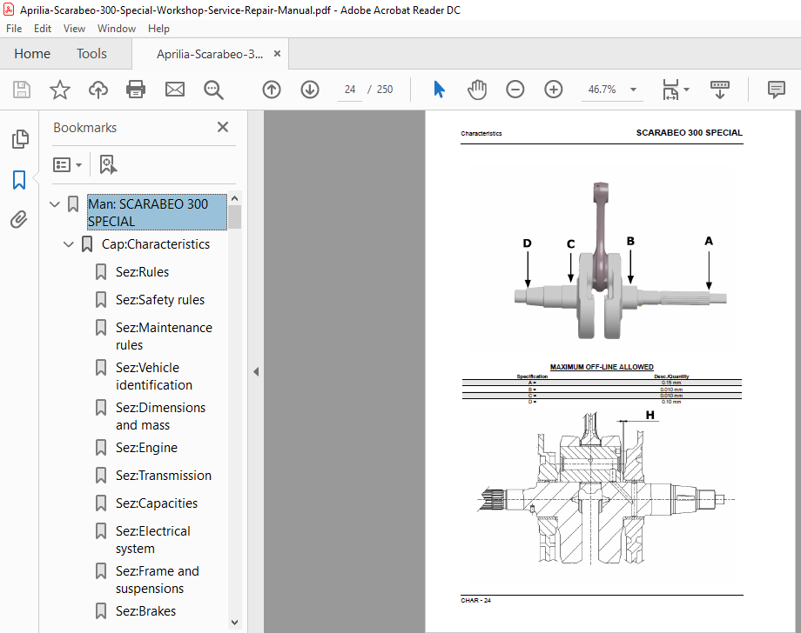Click bookmarks scrollbar down arrow

tap(234, 623)
